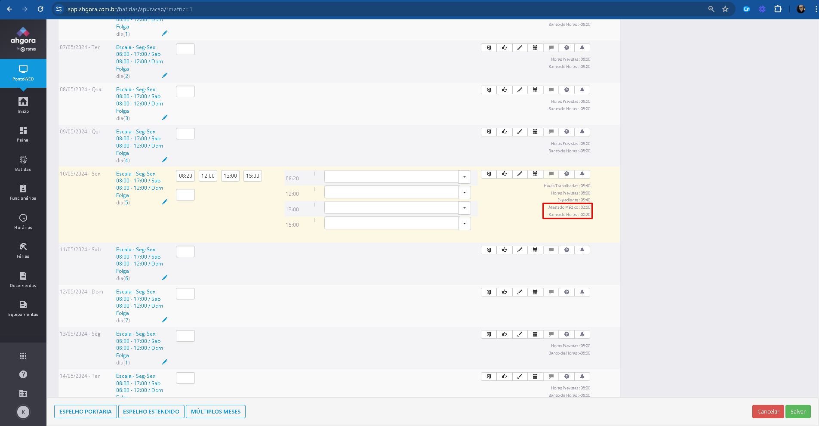Click pencil icon in 14/05/2024 action toolbar
The image size is (819, 426).
520,377
